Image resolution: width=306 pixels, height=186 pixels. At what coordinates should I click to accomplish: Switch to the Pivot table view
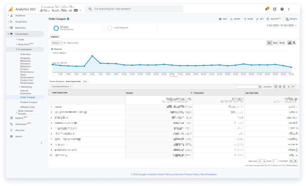(x=293, y=86)
